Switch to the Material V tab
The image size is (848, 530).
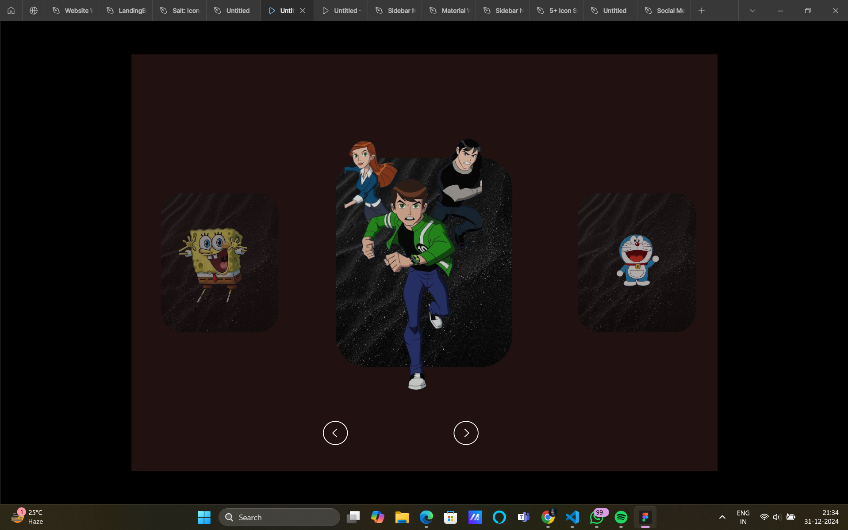[x=449, y=11]
